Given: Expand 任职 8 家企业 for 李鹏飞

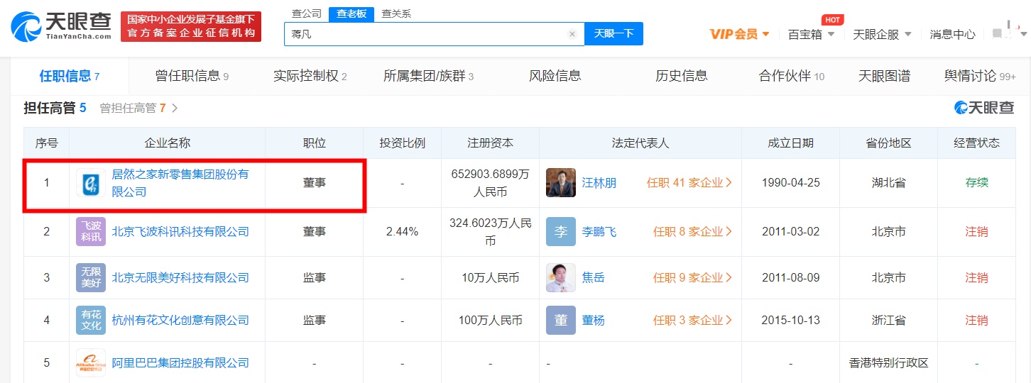Looking at the screenshot, I should (692, 232).
